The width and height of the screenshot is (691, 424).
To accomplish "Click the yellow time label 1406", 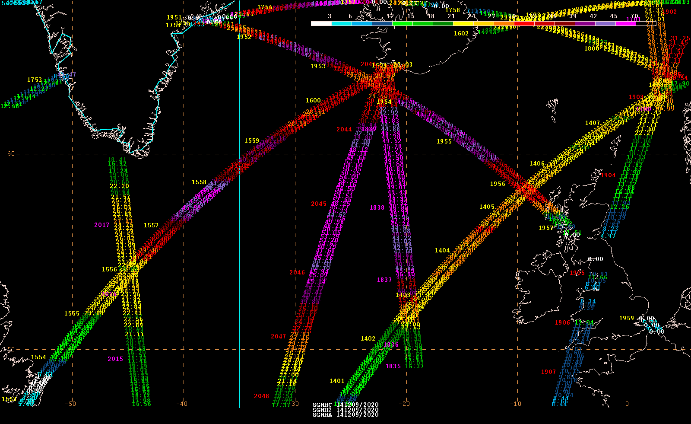I will click(x=537, y=163).
